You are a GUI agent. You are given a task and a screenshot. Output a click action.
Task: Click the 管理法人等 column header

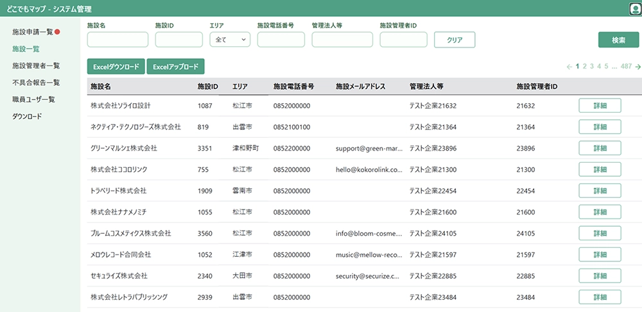426,86
